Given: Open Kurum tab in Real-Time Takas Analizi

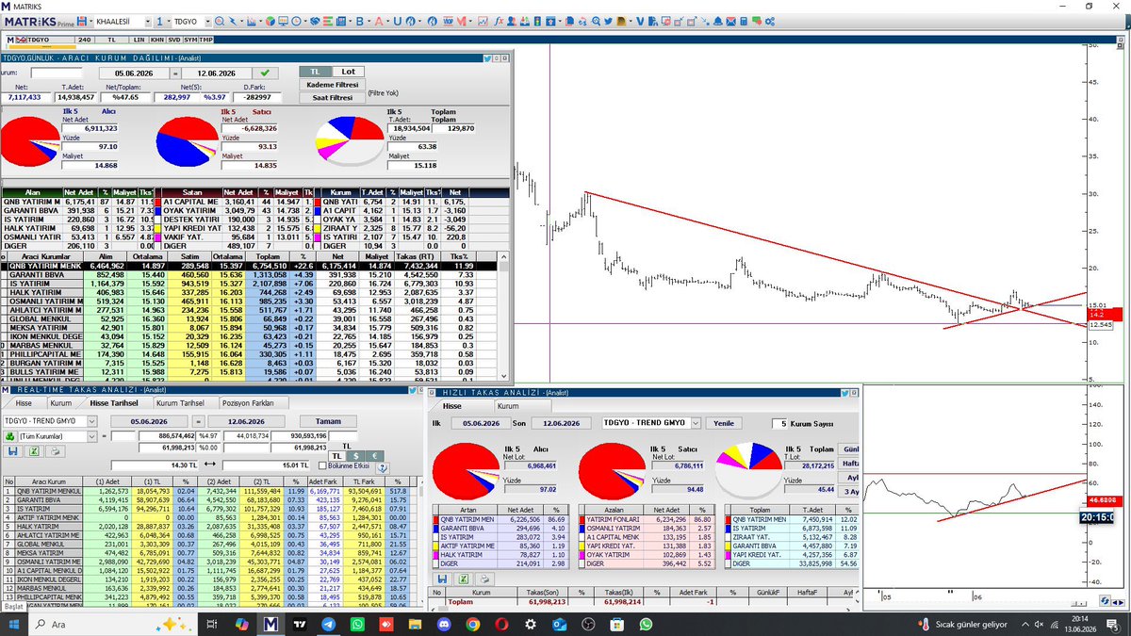Looking at the screenshot, I should (x=61, y=403).
